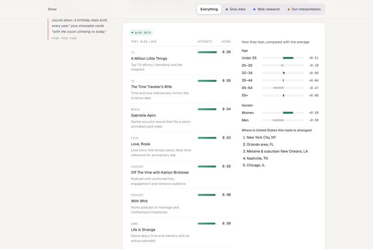This screenshot has width=373, height=249.
Task: Click 'Top TV affinity' description text
Action: [156, 67]
